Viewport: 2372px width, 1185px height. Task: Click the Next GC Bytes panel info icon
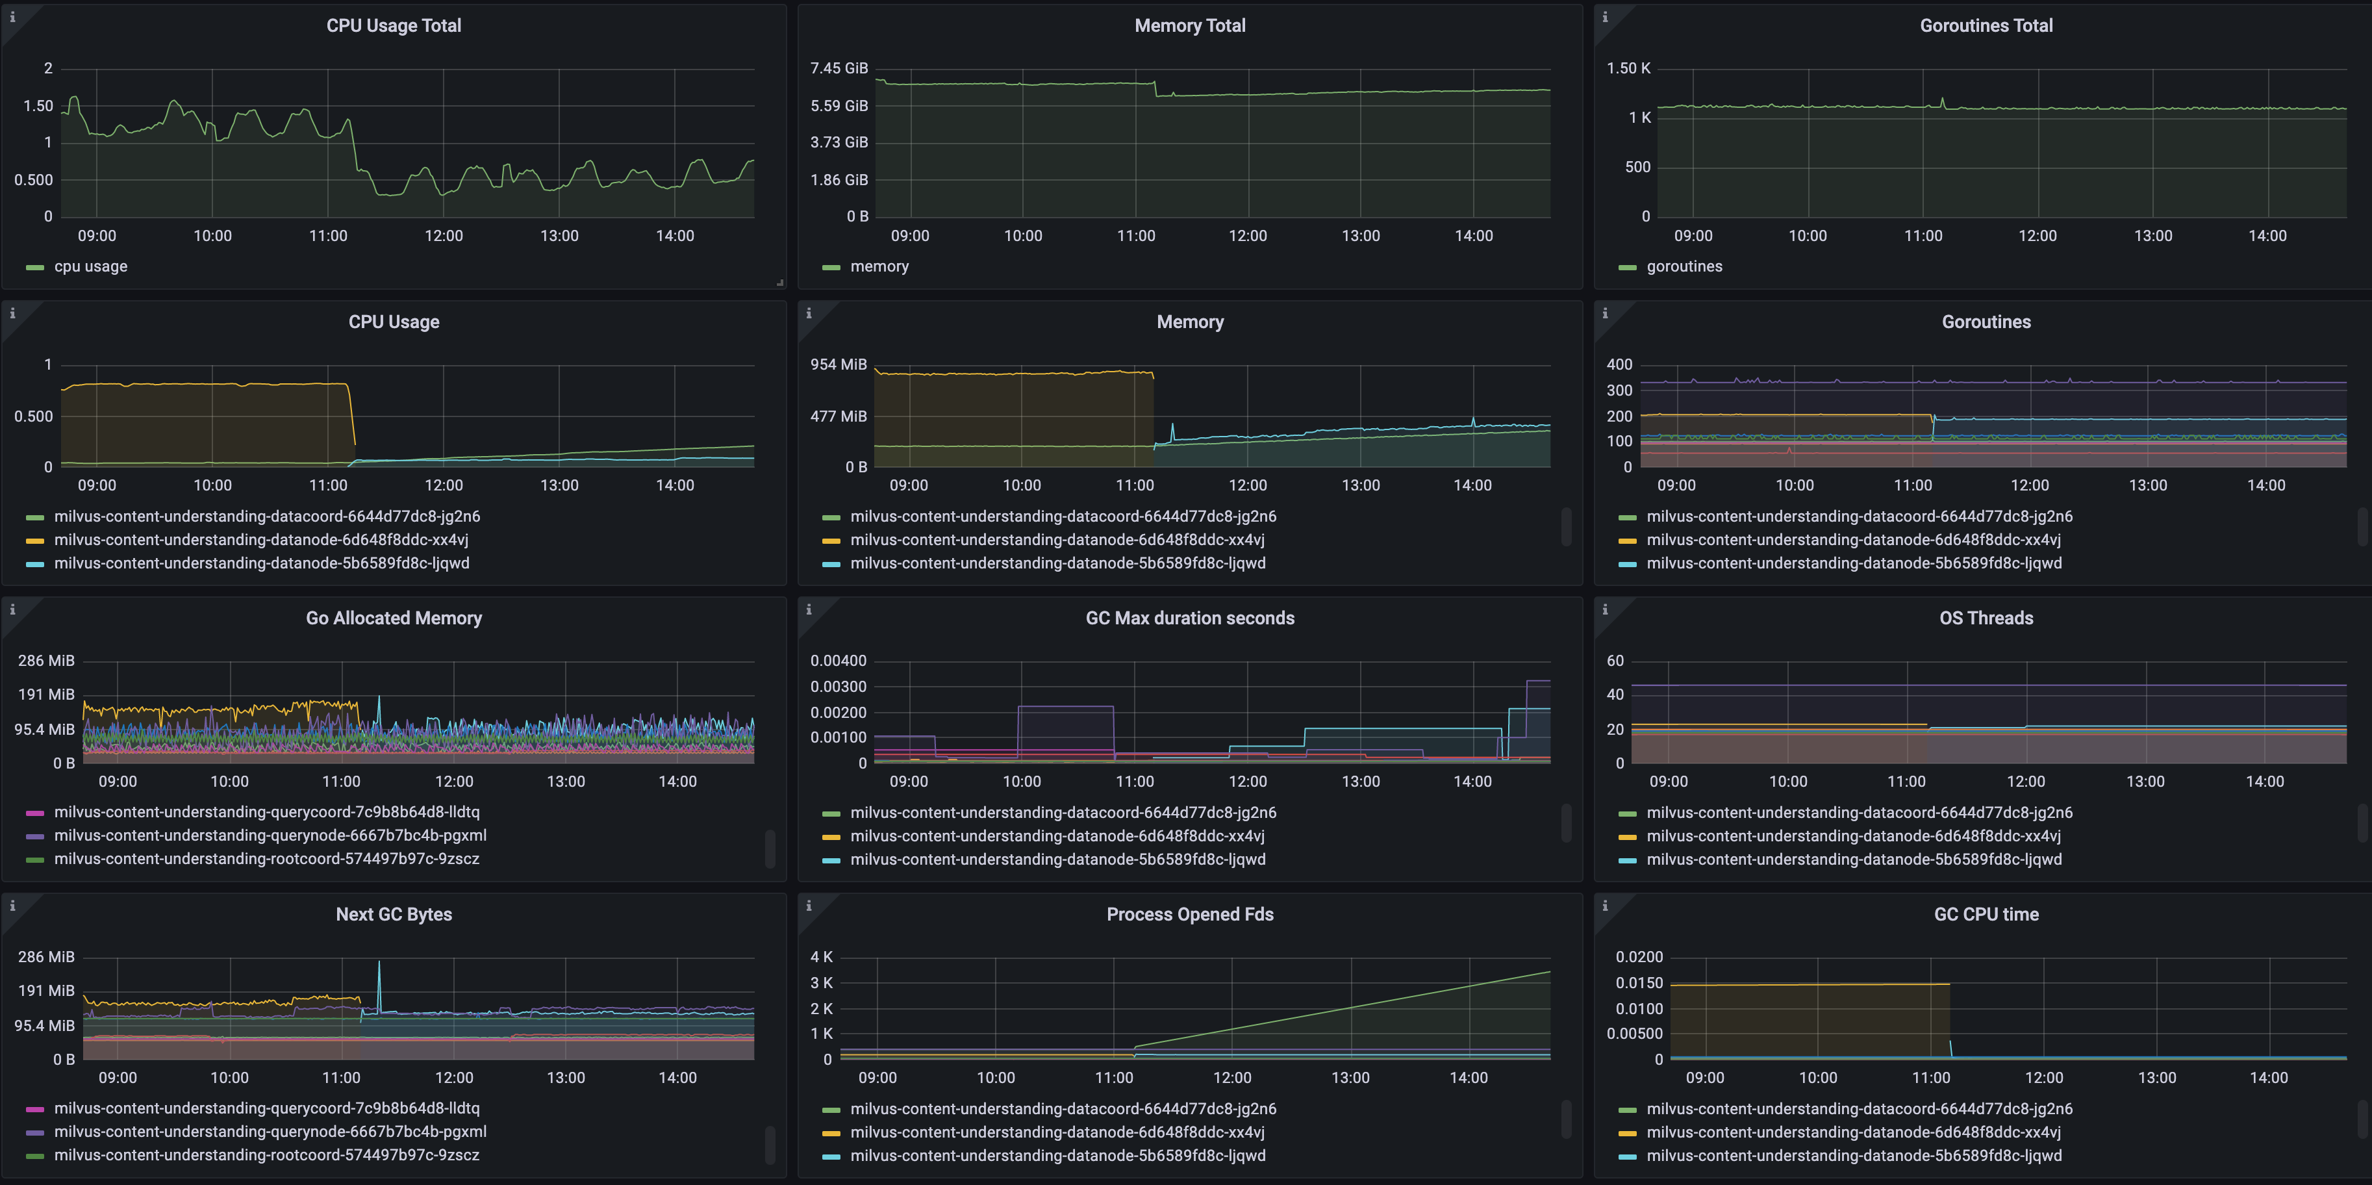click(x=12, y=907)
